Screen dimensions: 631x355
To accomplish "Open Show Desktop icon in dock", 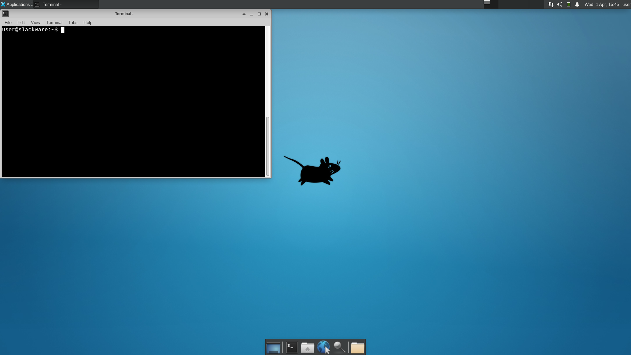I will [273, 347].
